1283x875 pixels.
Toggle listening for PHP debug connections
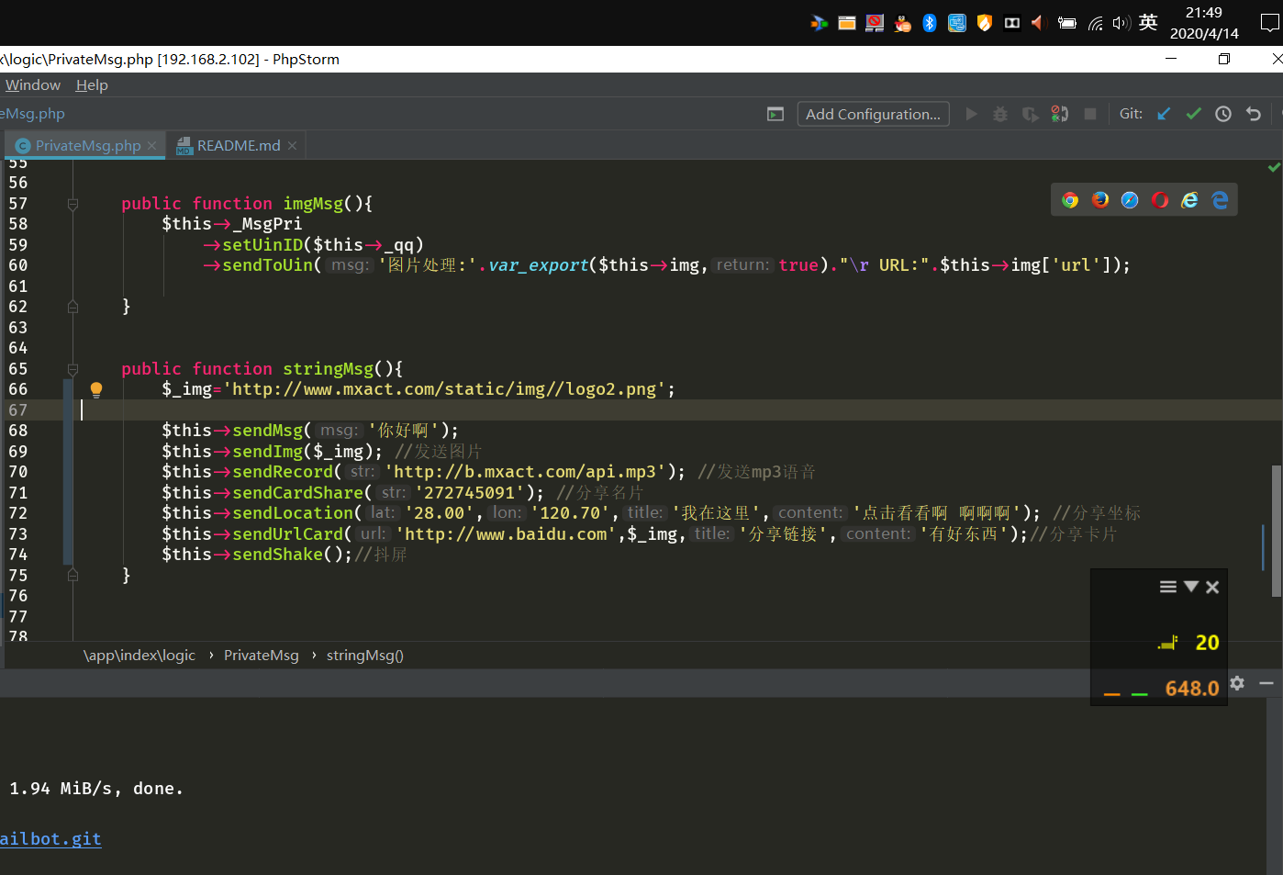1060,114
